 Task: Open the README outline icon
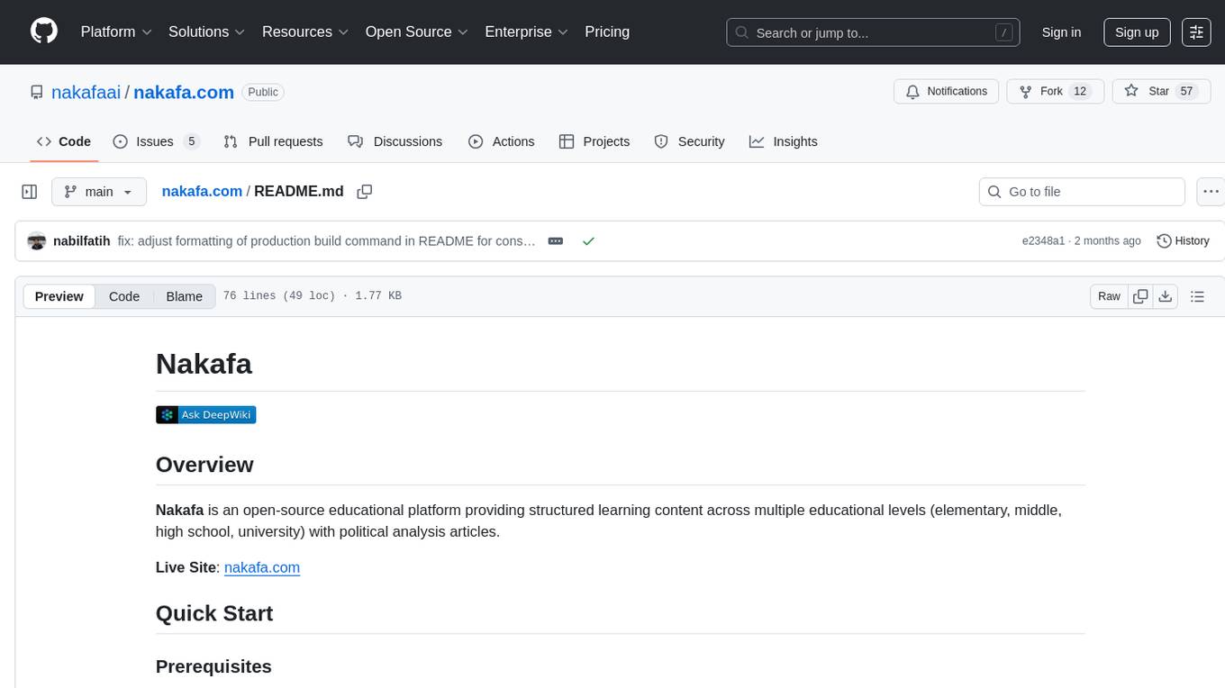click(x=1197, y=296)
